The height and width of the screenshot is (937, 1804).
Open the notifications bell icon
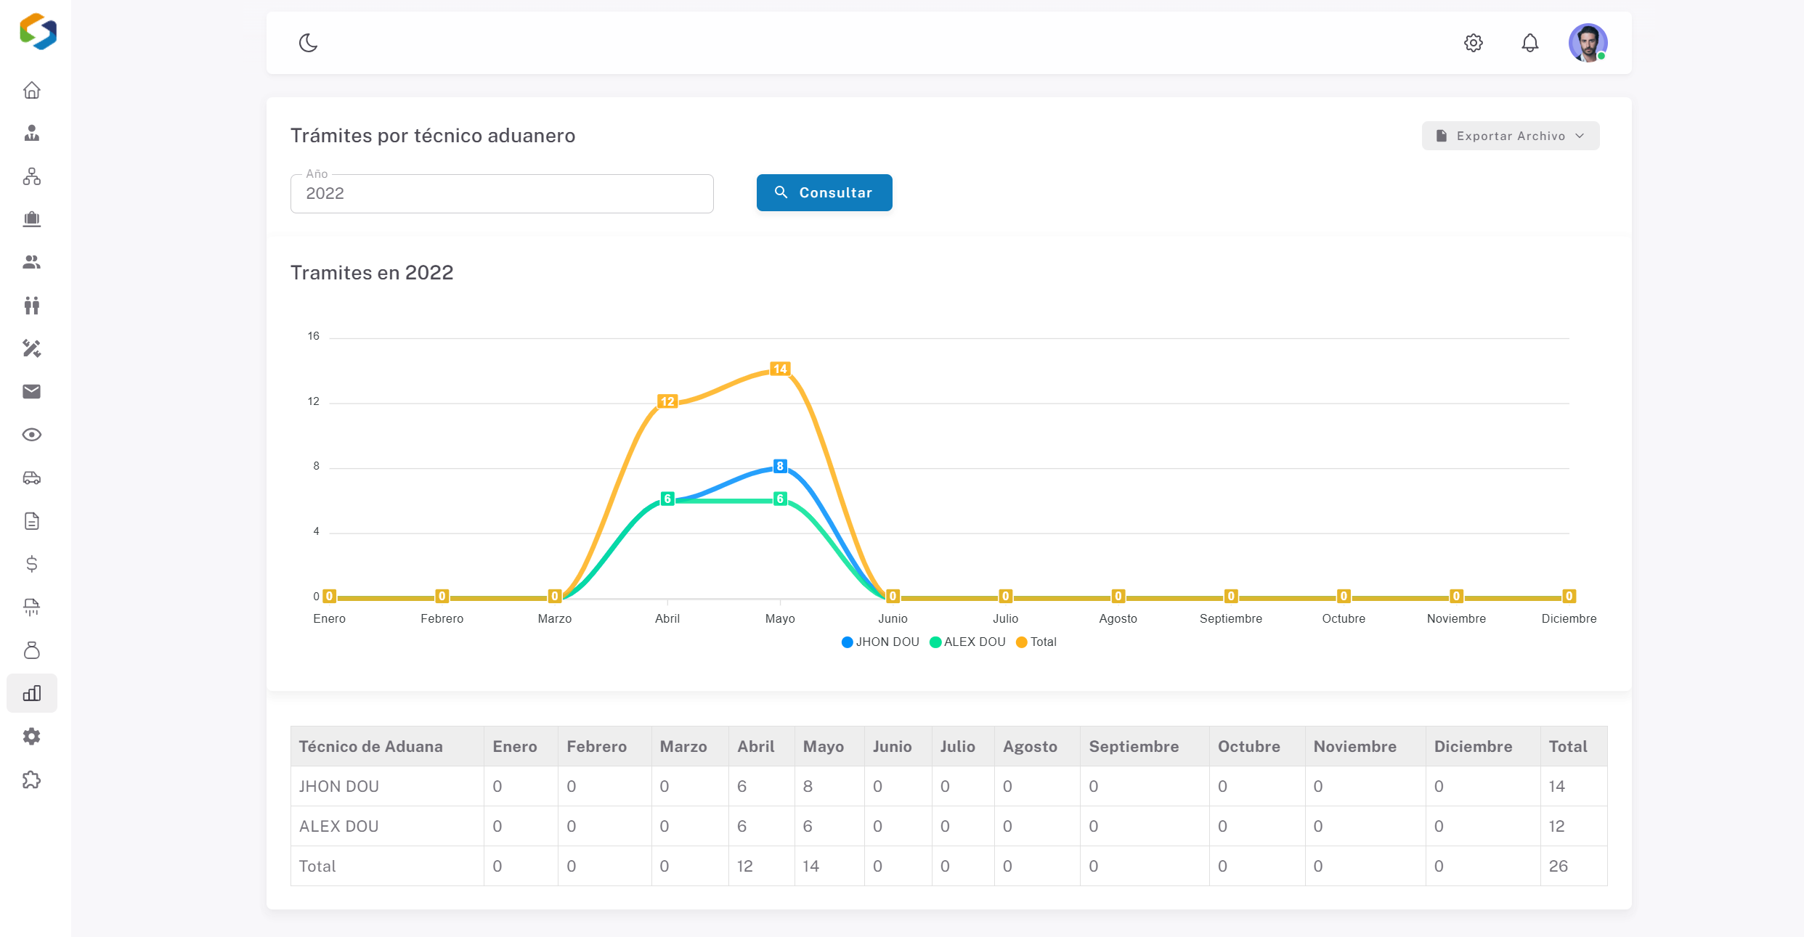tap(1529, 43)
